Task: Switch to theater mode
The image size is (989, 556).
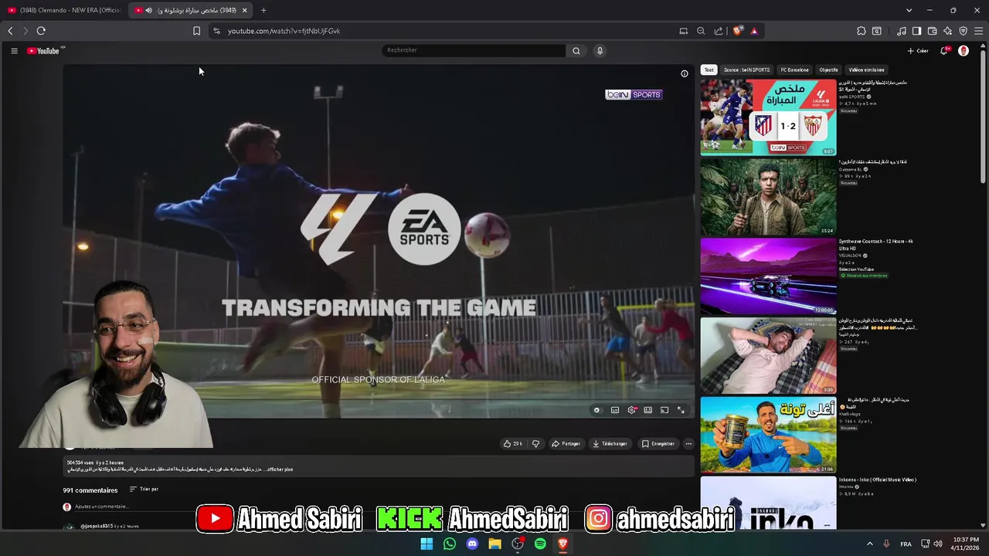Action: coord(647,410)
